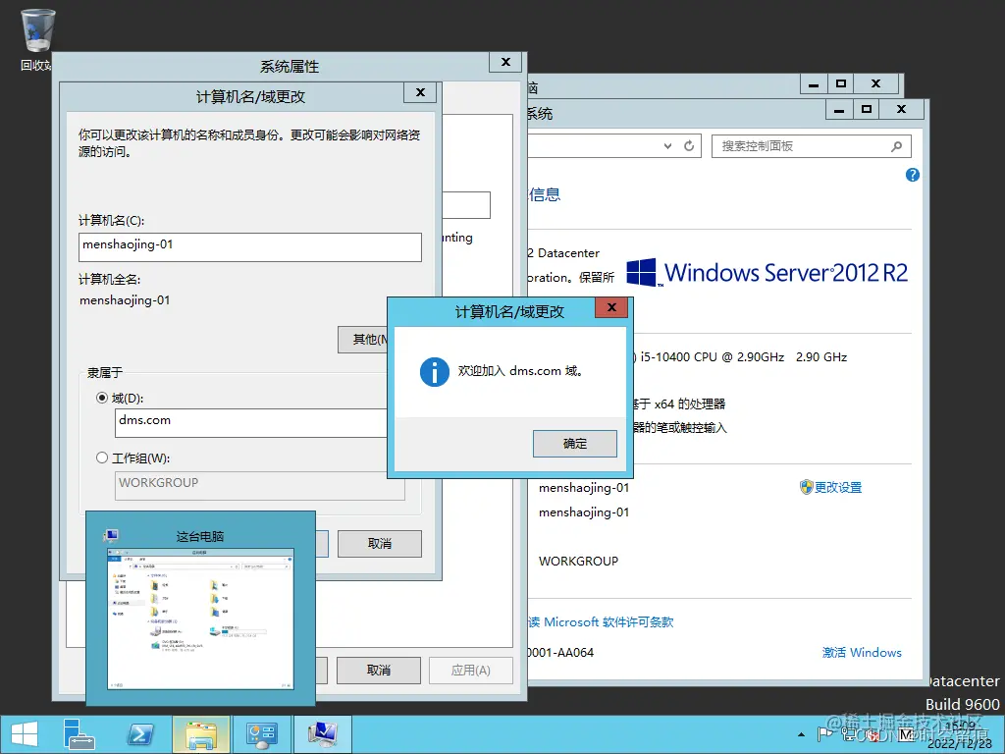Click the taskbar clock showing 2022/12/23
1005x754 pixels.
coord(960,734)
